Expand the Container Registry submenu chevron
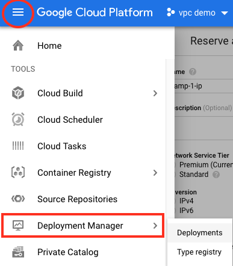The image size is (233, 266). tap(155, 173)
